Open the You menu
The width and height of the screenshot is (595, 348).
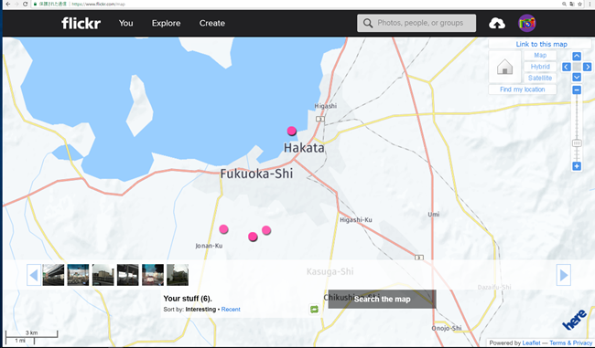[126, 23]
